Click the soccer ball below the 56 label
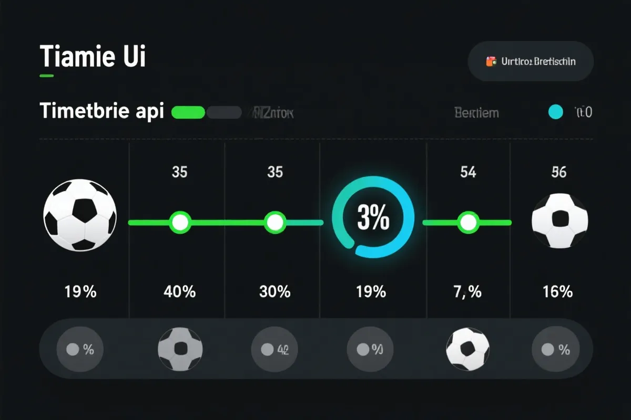The height and width of the screenshot is (420, 631). [559, 220]
